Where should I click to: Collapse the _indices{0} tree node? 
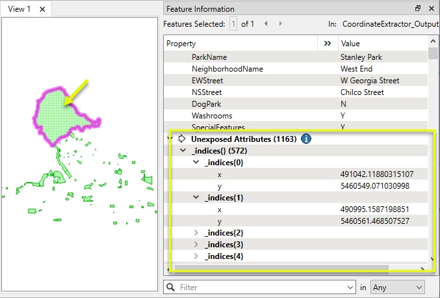tap(196, 163)
